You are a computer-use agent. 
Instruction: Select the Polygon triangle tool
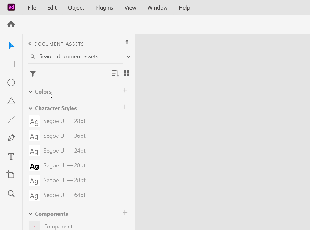tap(11, 101)
